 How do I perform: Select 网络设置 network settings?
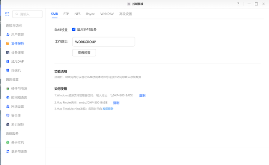[15, 106]
